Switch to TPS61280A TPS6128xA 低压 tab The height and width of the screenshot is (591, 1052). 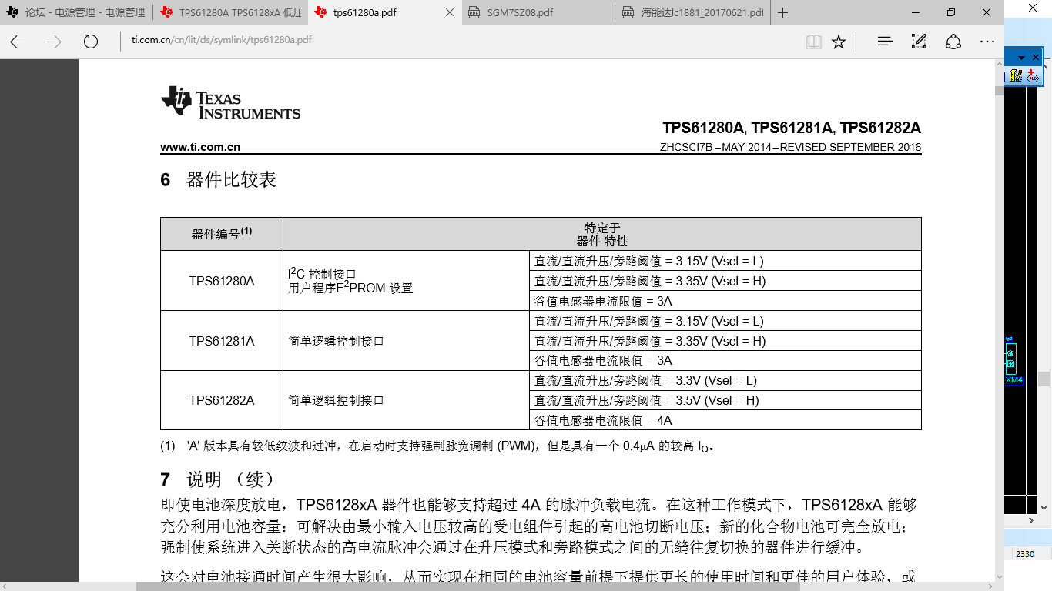pos(231,12)
